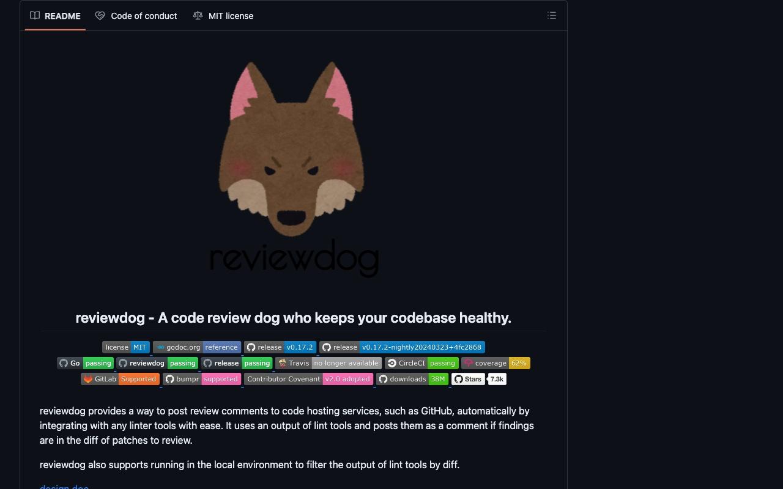The height and width of the screenshot is (489, 783).
Task: Click the heart icon beside Code of conduct
Action: [x=100, y=16]
